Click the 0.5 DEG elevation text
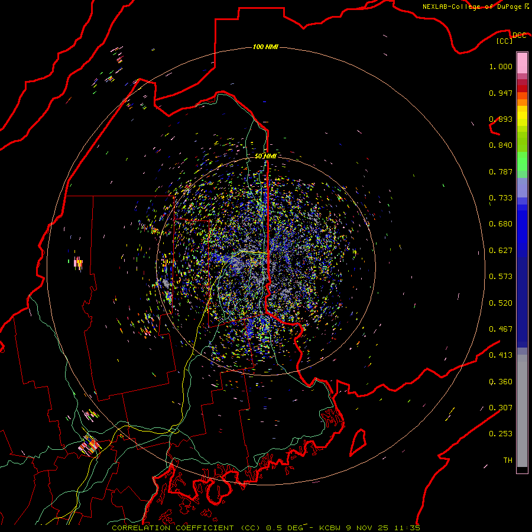 coord(284,528)
